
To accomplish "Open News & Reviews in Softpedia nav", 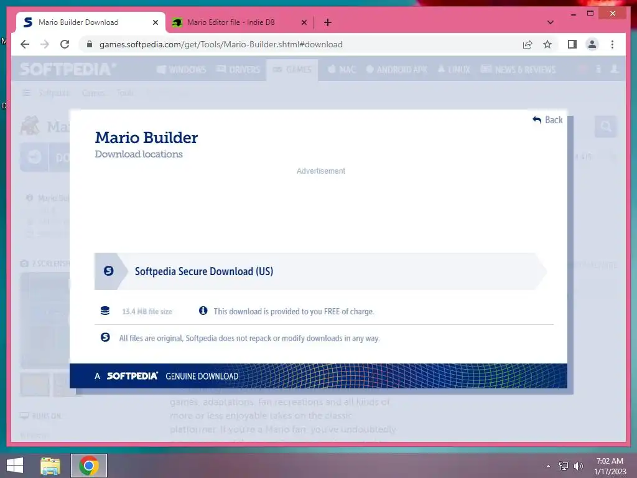I will 518,70.
